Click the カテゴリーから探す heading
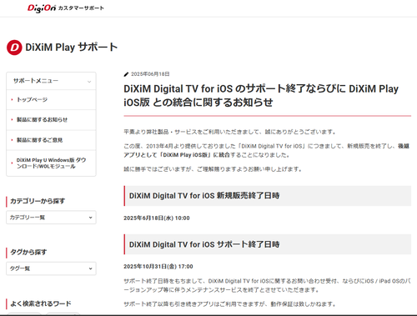The height and width of the screenshot is (316, 417). pyautogui.click(x=38, y=201)
